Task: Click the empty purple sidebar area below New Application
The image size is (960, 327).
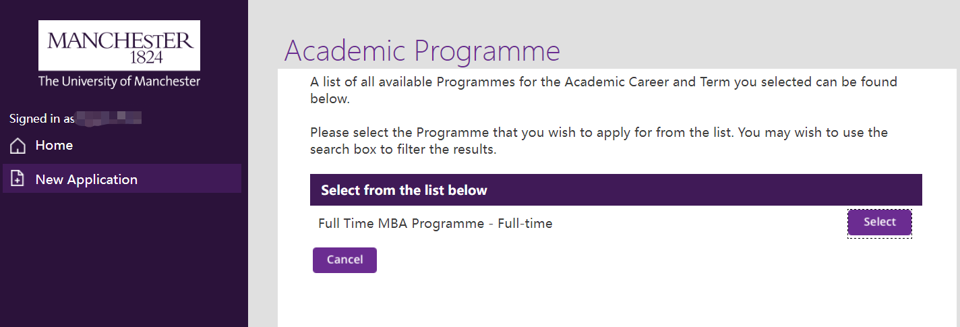Action: 121,263
